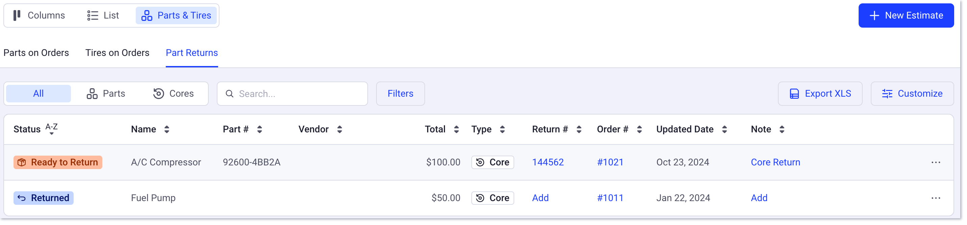This screenshot has height=225, width=967.
Task: Open the Export XLS spreadsheet icon
Action: click(x=793, y=93)
